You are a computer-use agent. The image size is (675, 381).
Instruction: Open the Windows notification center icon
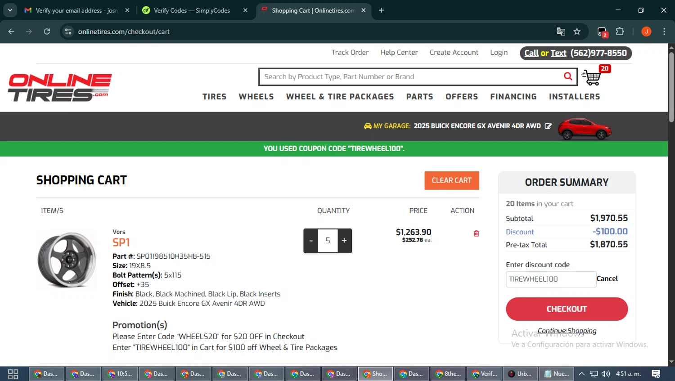tap(656, 374)
